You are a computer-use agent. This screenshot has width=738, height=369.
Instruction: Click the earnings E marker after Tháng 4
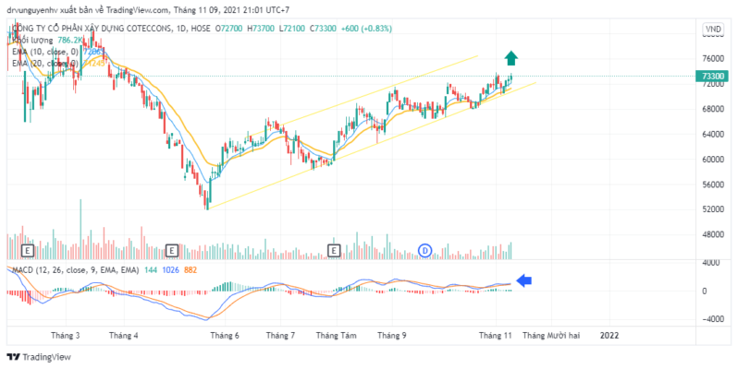(172, 251)
